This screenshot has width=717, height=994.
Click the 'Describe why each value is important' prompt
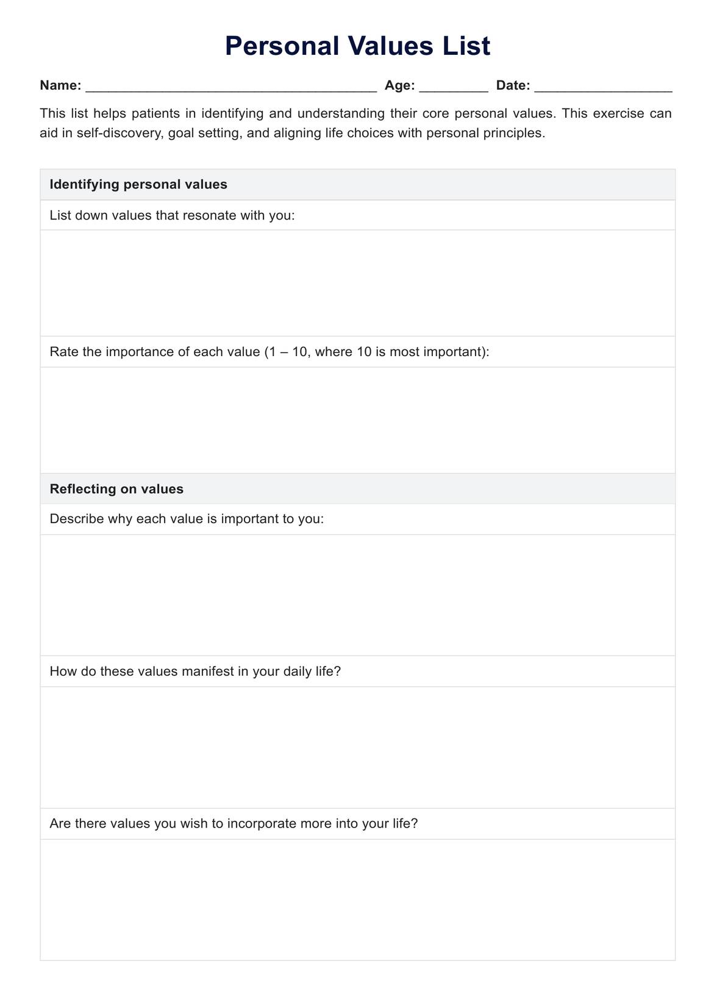click(187, 519)
